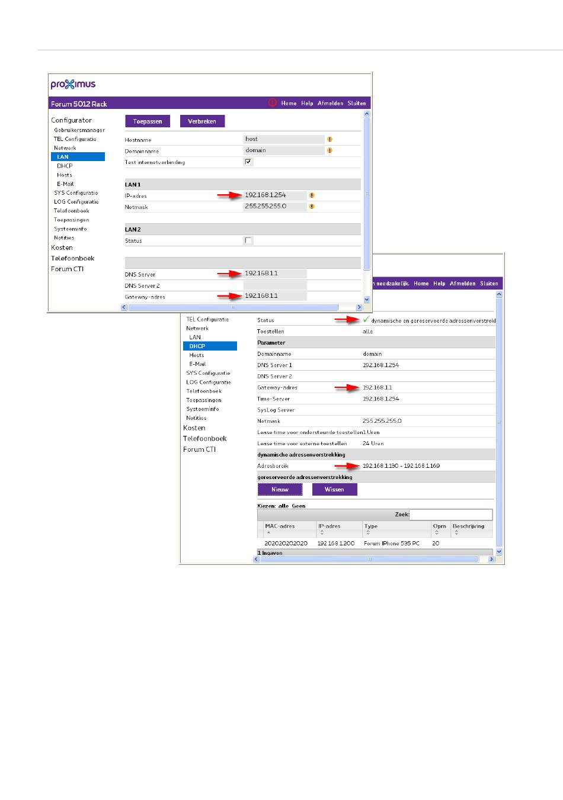The width and height of the screenshot is (563, 800).
Task: Click the LAN window horizontal scrollbar
Action: click(233, 307)
